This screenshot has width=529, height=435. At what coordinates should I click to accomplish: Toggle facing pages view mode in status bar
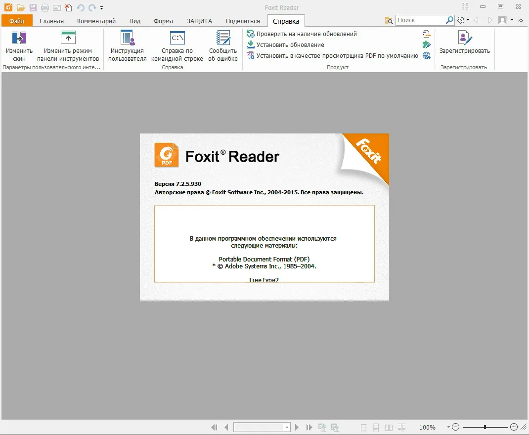click(x=389, y=428)
